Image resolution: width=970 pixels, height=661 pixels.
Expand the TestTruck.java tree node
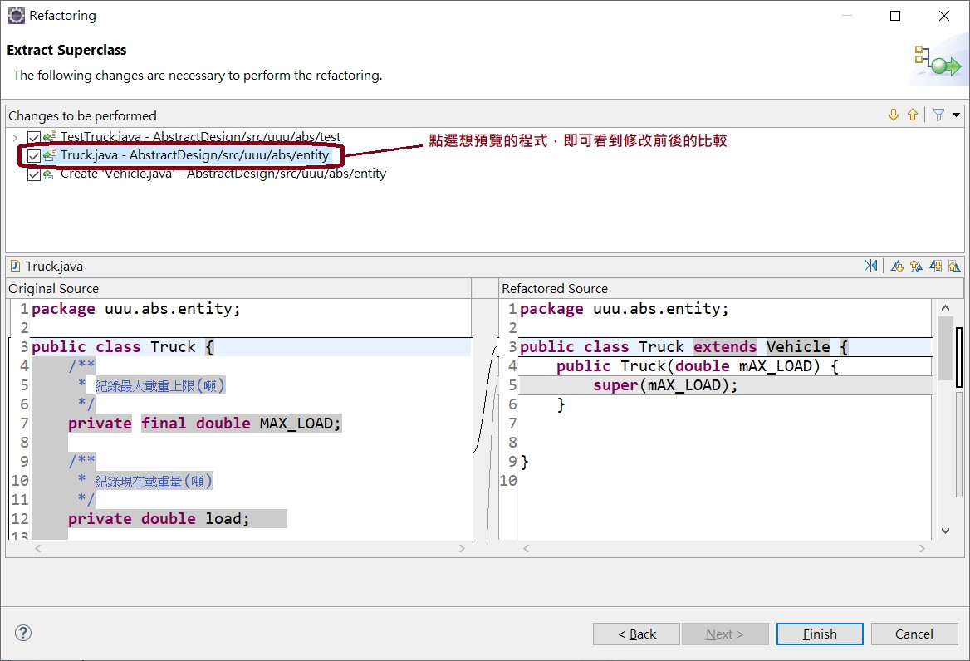(15, 137)
